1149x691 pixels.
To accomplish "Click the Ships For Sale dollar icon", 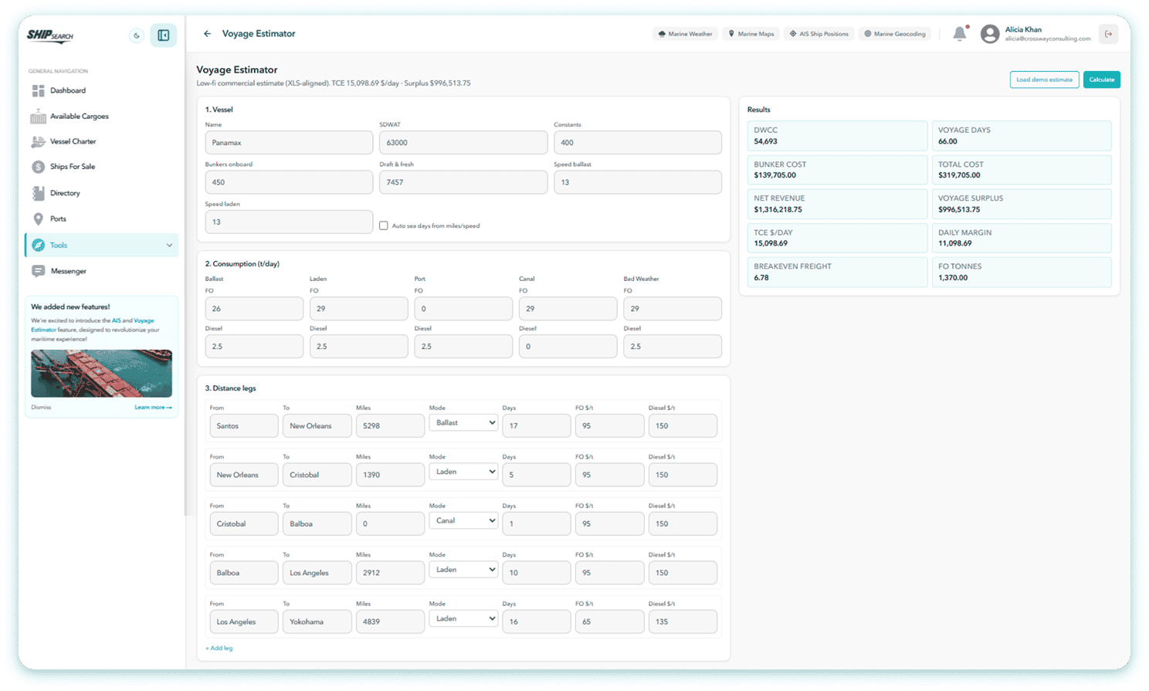I will (x=39, y=167).
